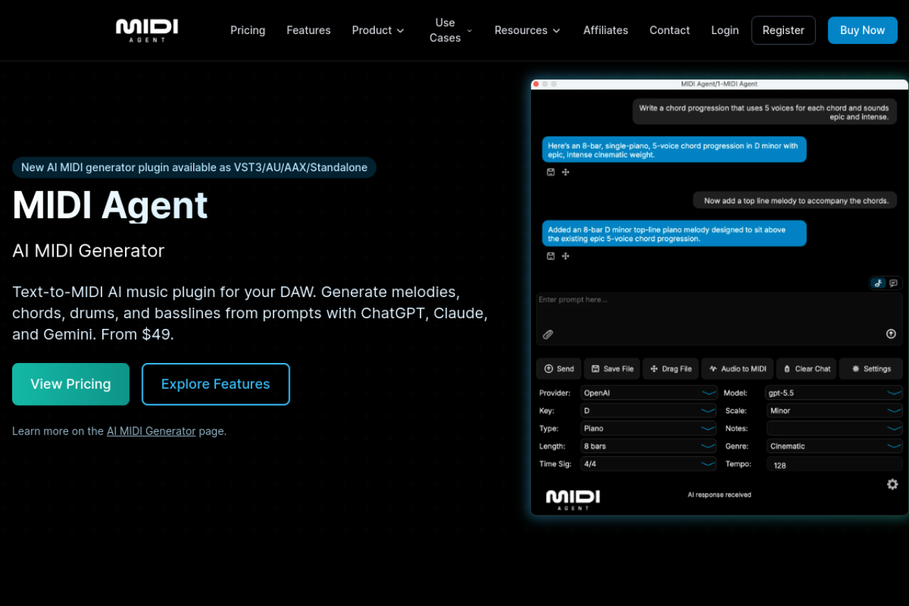Click the 'AI MIDI Generator' subtitle heading

click(88, 251)
